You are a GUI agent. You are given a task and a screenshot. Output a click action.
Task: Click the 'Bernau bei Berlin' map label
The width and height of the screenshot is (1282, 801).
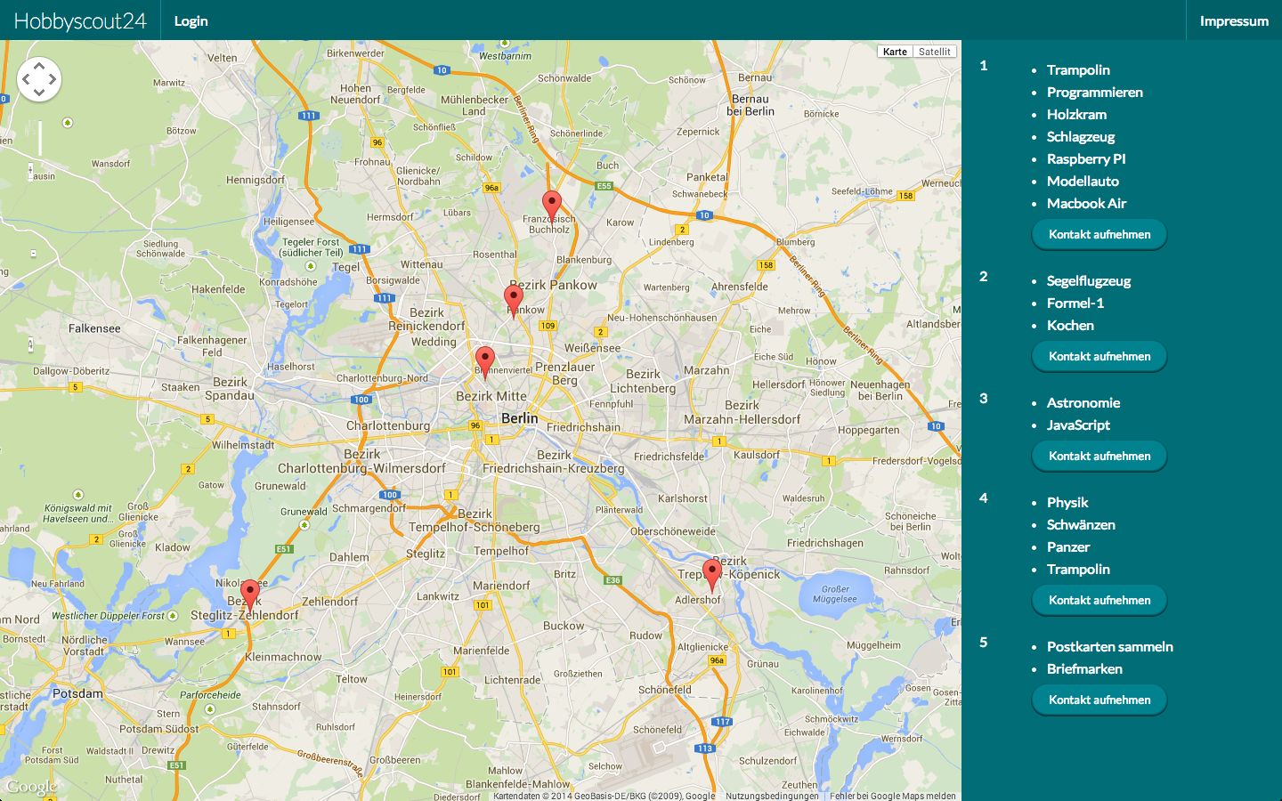pos(751,105)
